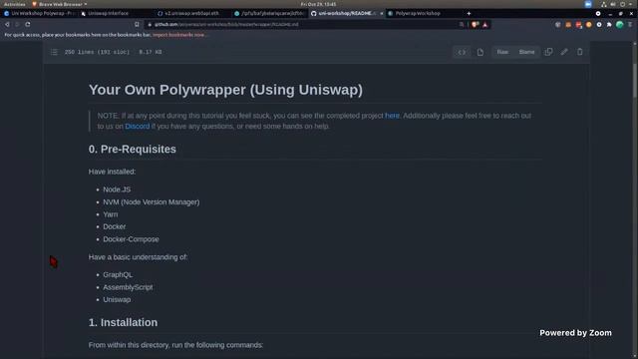638x359 pixels.
Task: Select the 'NVM (Node Version Manager)' item
Action: pos(152,201)
